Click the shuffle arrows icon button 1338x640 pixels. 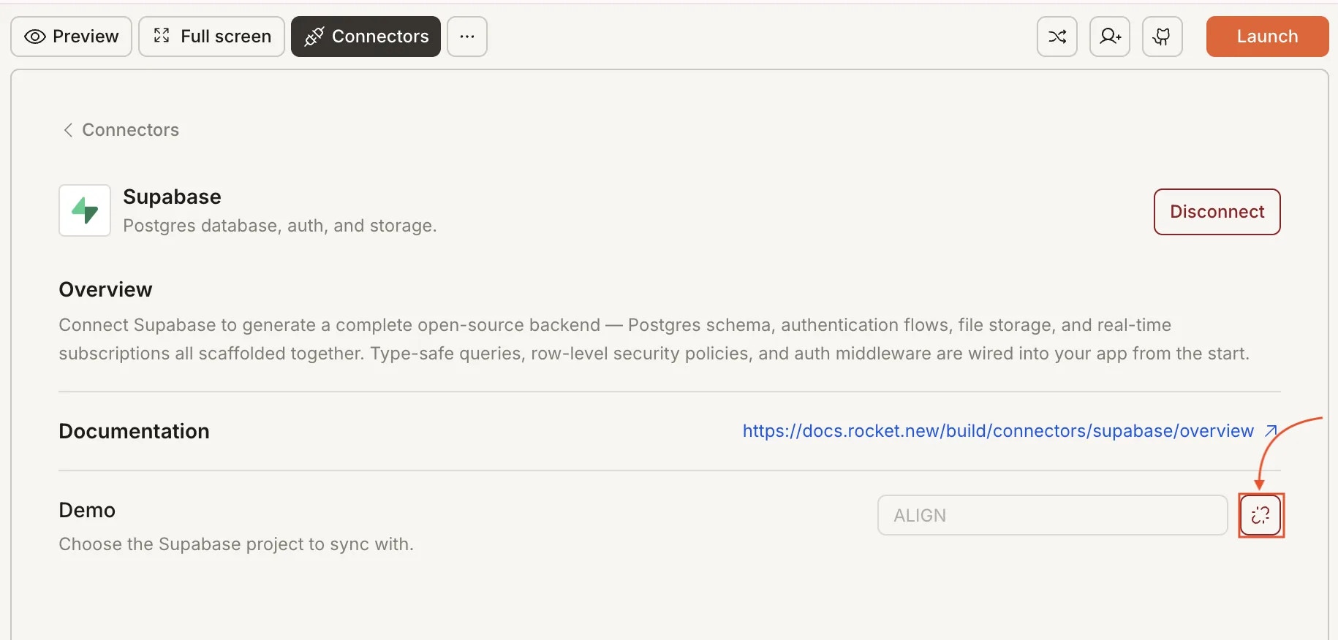pos(1057,37)
